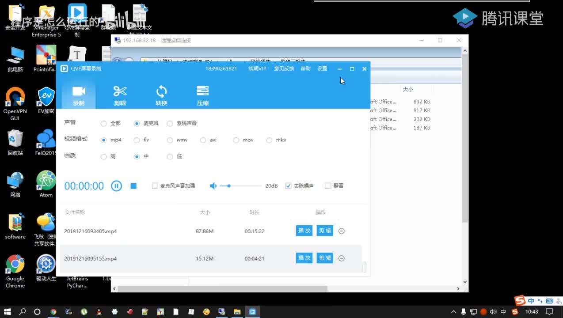Open 此电脑 desktop icon
This screenshot has height=318, width=563.
(15, 59)
